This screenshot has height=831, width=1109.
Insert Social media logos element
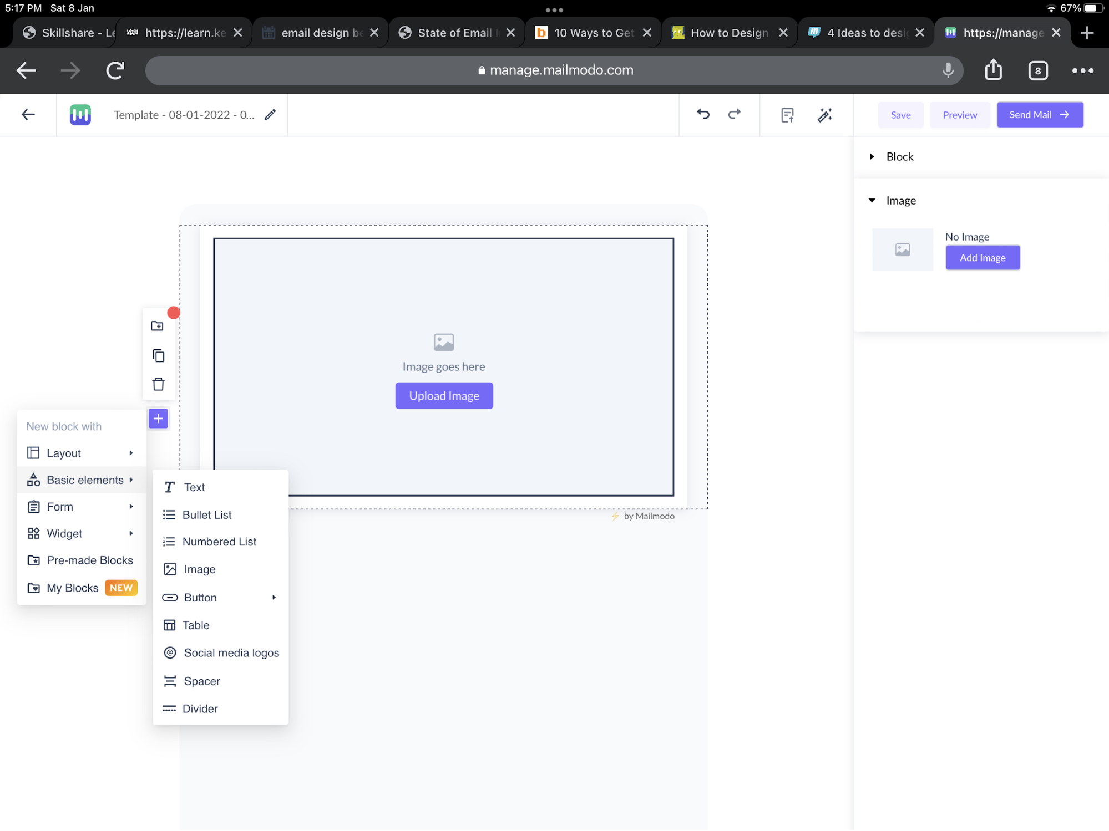point(220,653)
